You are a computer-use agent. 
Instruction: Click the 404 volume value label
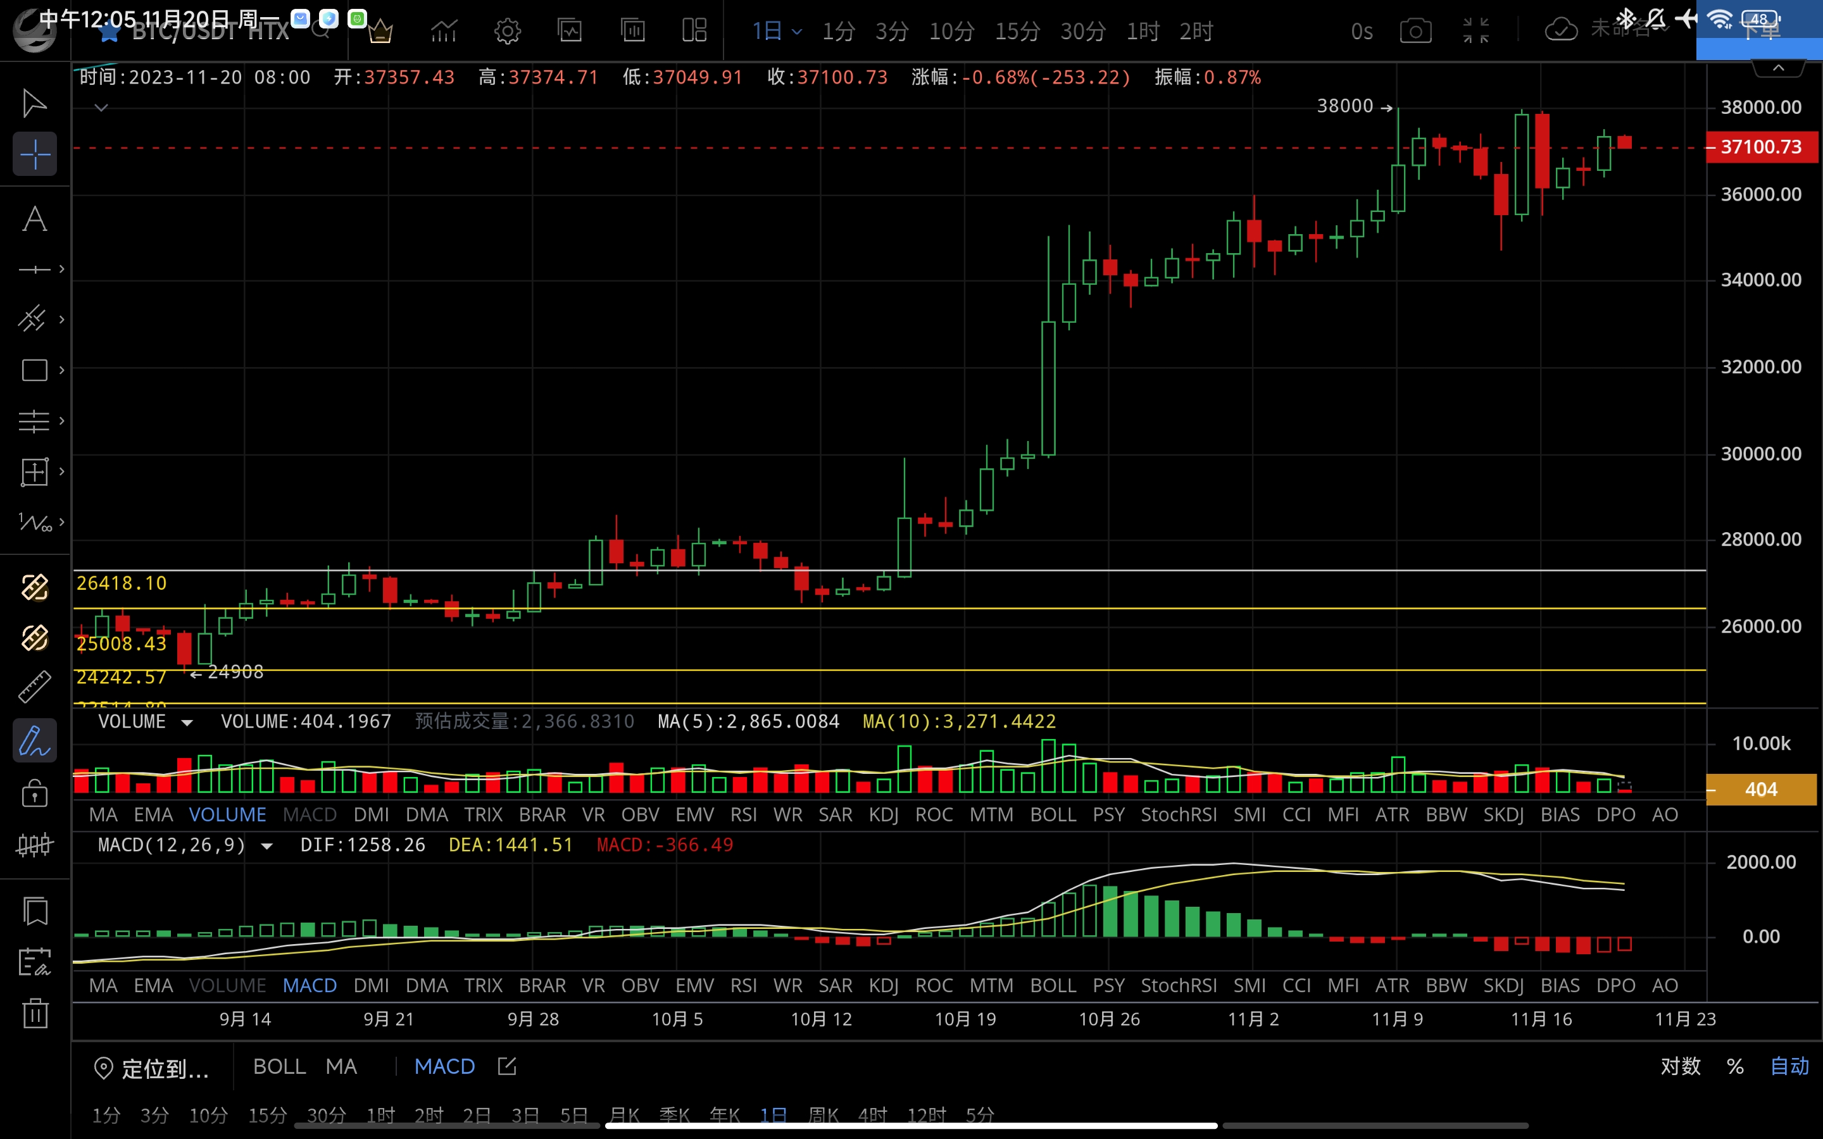1761,790
